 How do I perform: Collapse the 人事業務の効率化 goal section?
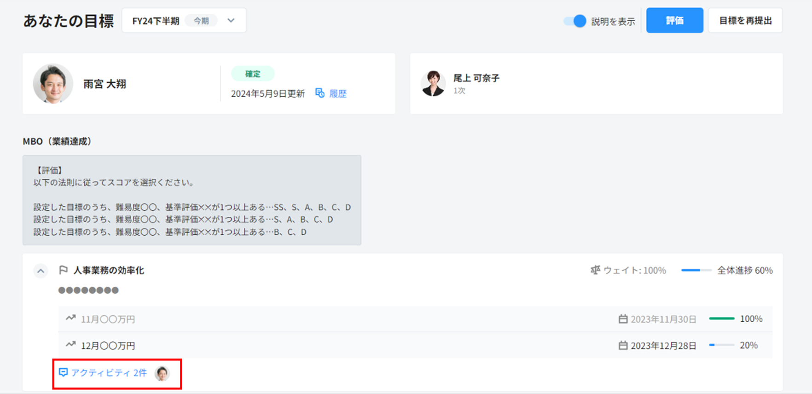coord(41,271)
